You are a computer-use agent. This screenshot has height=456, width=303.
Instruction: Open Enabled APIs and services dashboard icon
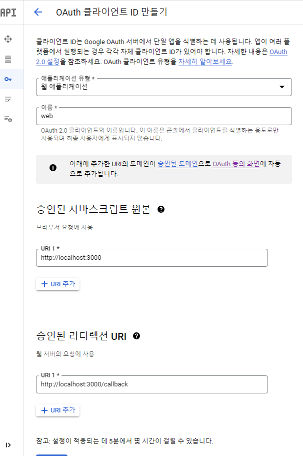pos(8,39)
